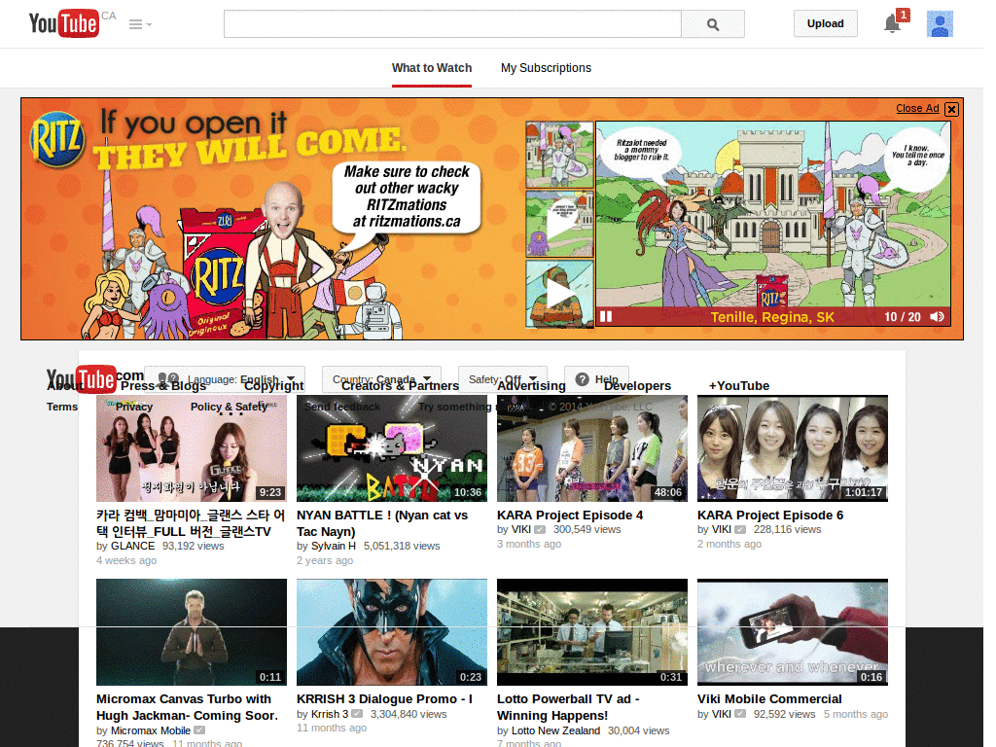Screen dimensions: 996x747
Task: Click the footer YouTube logo
Action: [81, 379]
